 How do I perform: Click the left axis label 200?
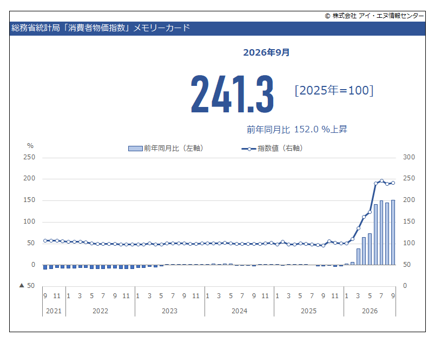[29, 178]
